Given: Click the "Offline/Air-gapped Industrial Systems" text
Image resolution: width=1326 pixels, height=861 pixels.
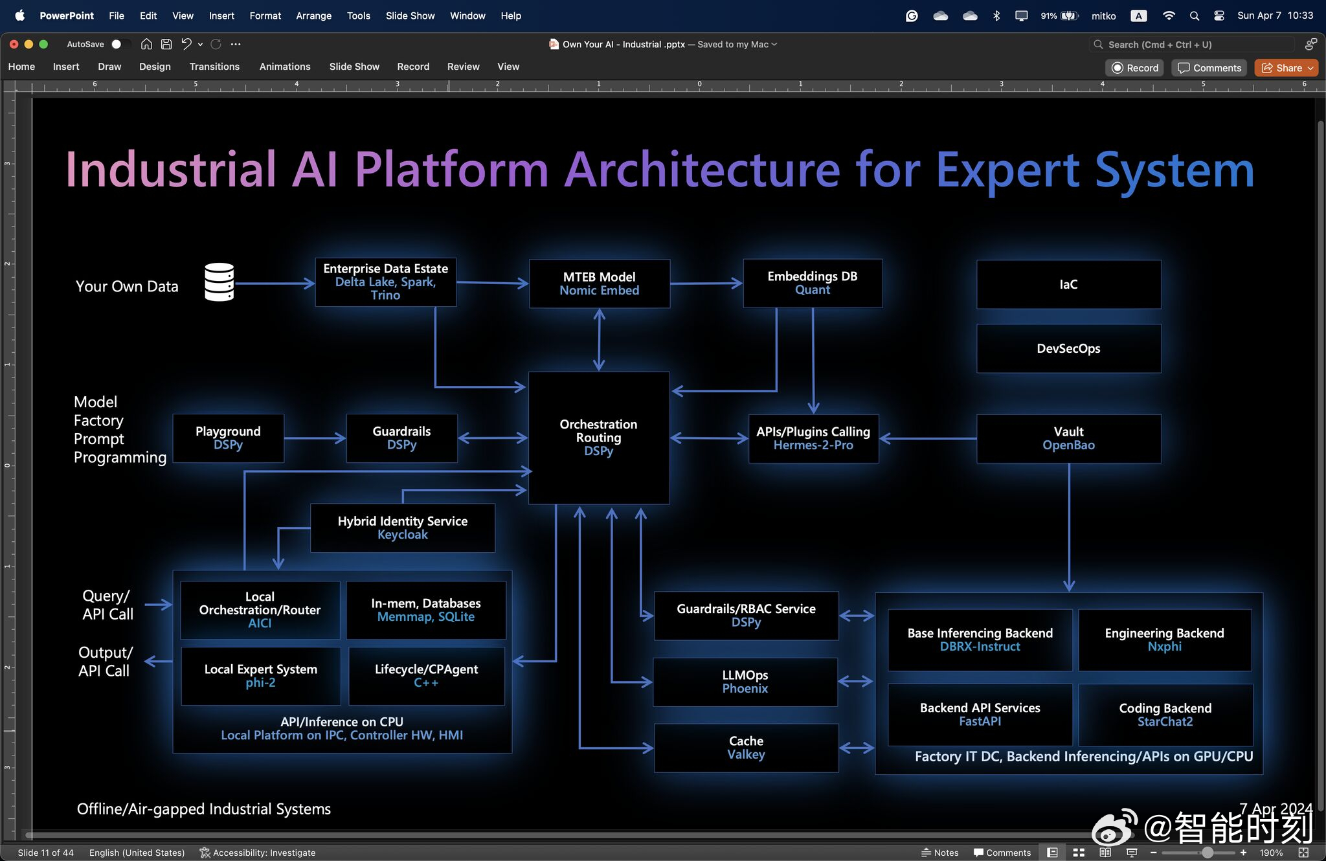Looking at the screenshot, I should tap(204, 809).
